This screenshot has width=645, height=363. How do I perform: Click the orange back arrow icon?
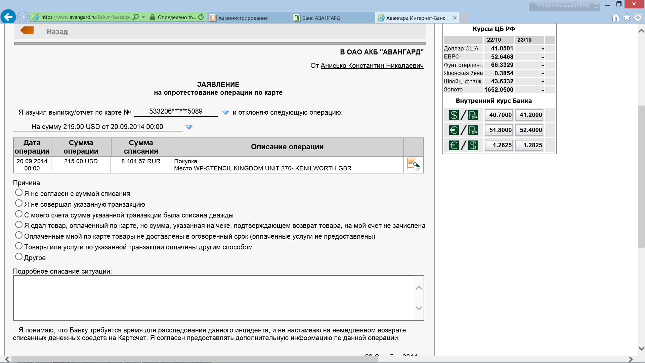point(27,31)
